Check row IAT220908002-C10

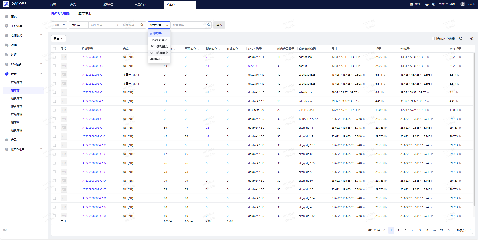[54, 136]
